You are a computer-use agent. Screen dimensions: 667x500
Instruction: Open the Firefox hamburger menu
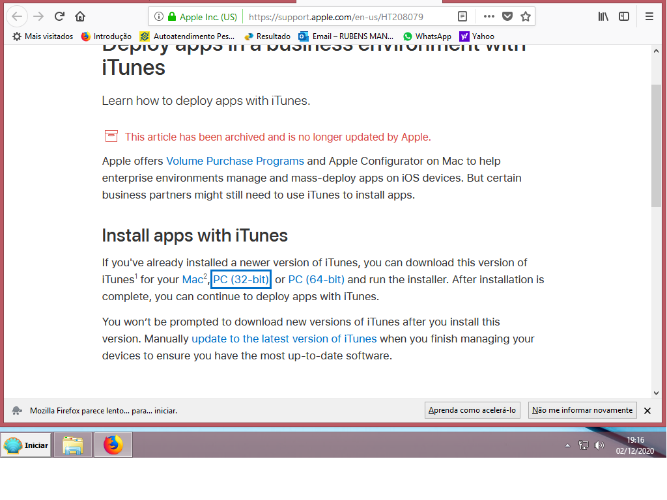coord(649,16)
